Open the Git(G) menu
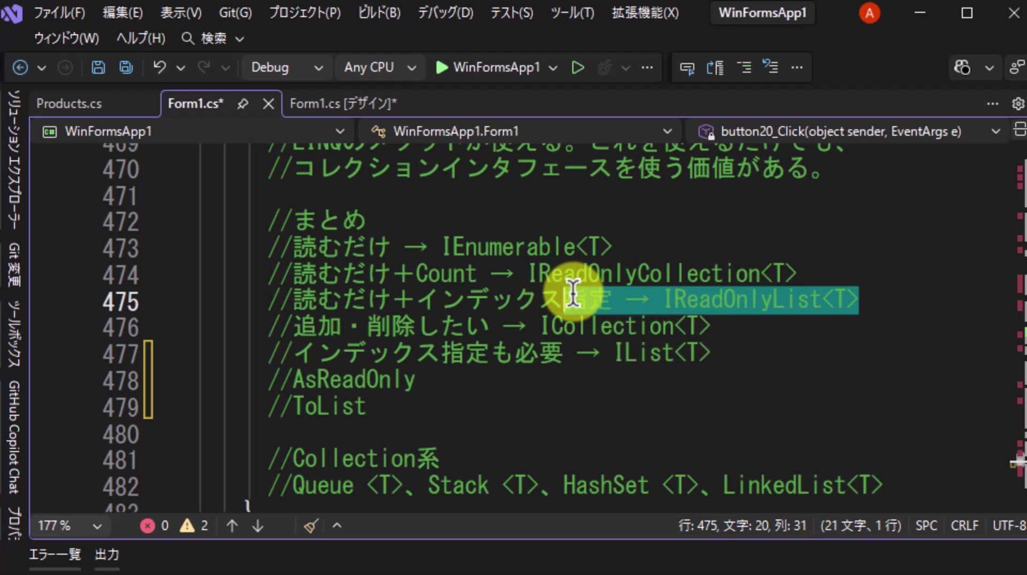This screenshot has height=575, width=1027. (235, 13)
